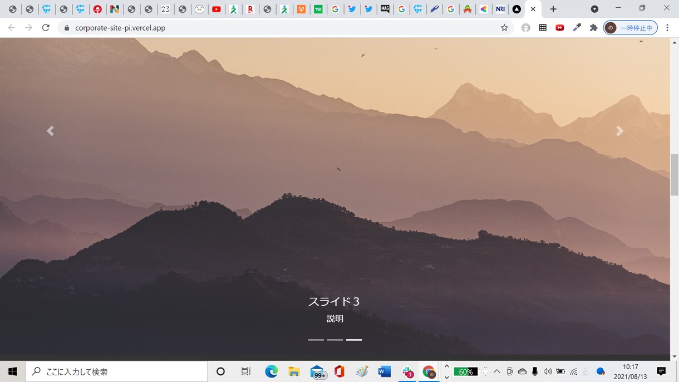This screenshot has height=382, width=679.
Task: Bookmark this page with the star
Action: click(504, 28)
